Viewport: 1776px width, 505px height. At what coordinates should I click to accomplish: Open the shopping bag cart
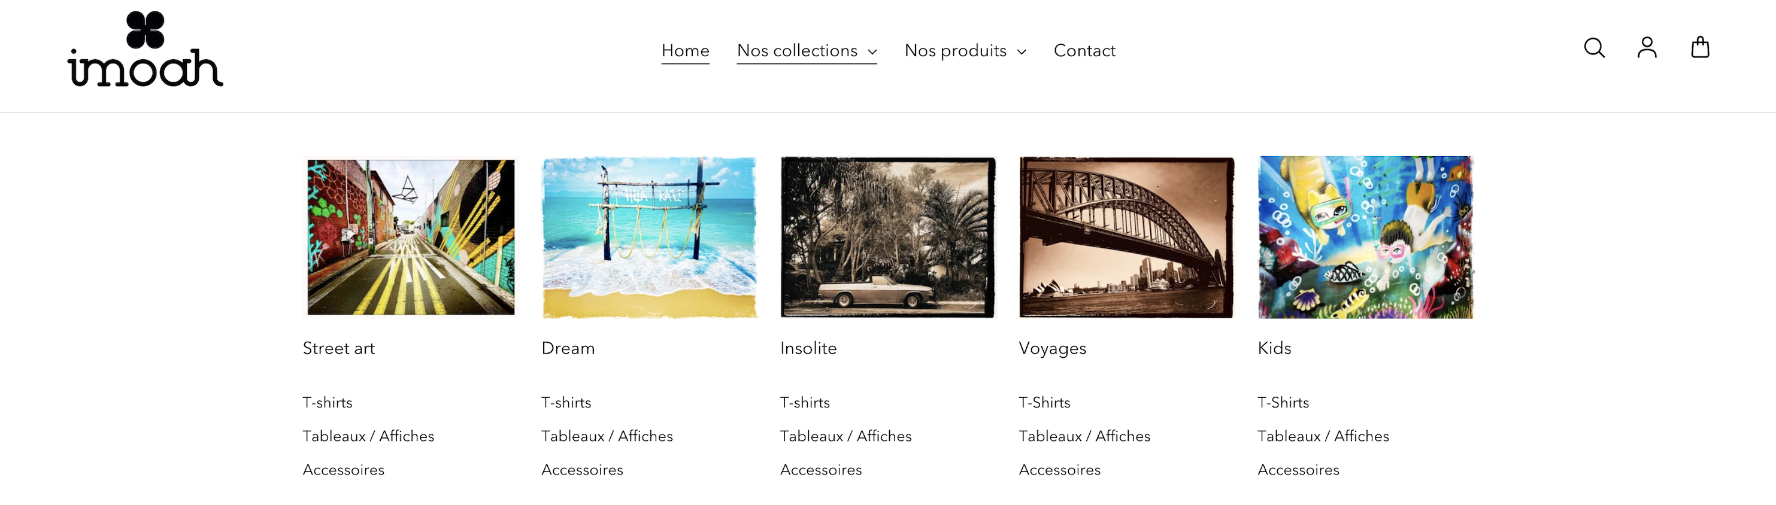[1700, 48]
